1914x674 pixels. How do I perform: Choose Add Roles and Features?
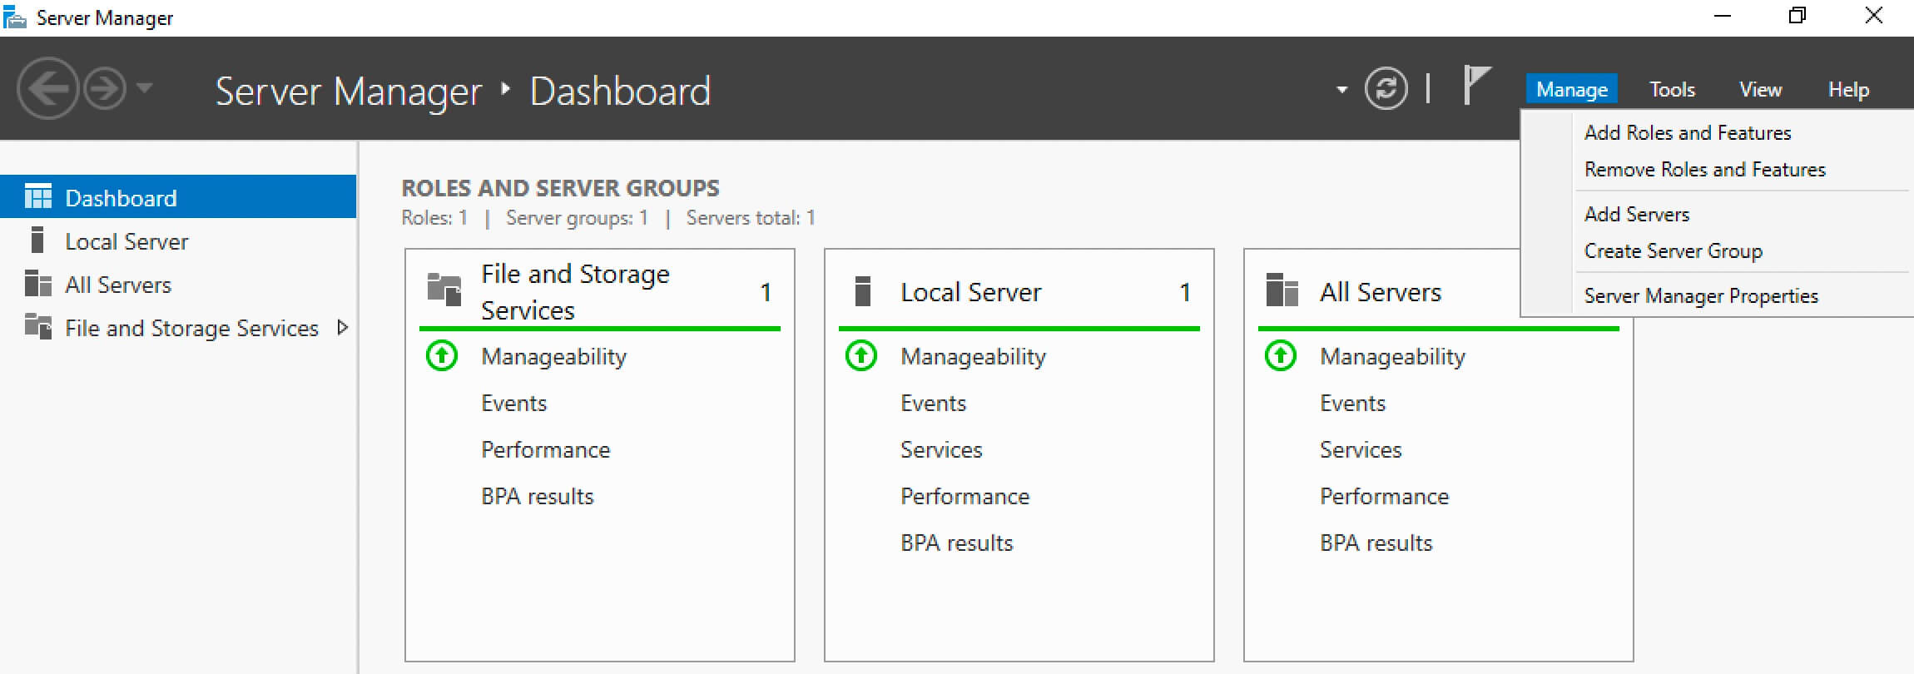[1688, 132]
